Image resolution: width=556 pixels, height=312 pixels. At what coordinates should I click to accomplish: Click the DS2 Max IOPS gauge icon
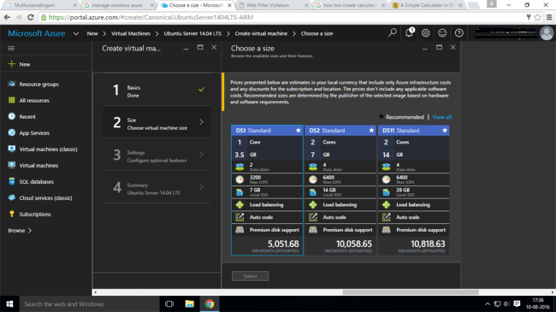[x=313, y=180]
